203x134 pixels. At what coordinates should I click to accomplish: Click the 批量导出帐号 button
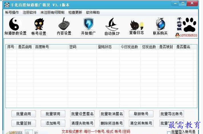click(172, 114)
